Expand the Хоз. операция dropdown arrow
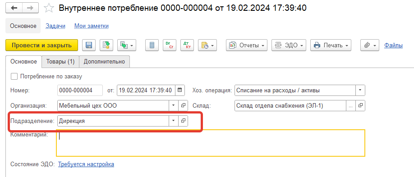414x177 pixels. [360, 90]
